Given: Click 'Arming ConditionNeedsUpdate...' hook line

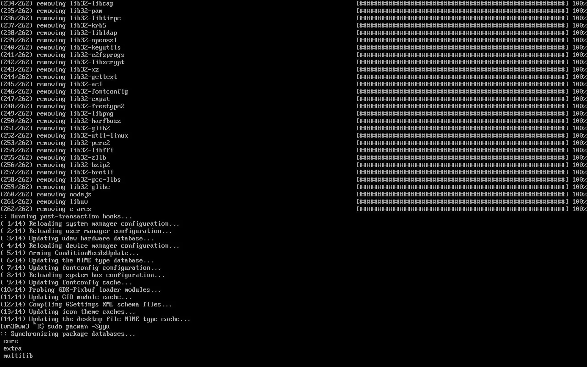Looking at the screenshot, I should 70,253.
